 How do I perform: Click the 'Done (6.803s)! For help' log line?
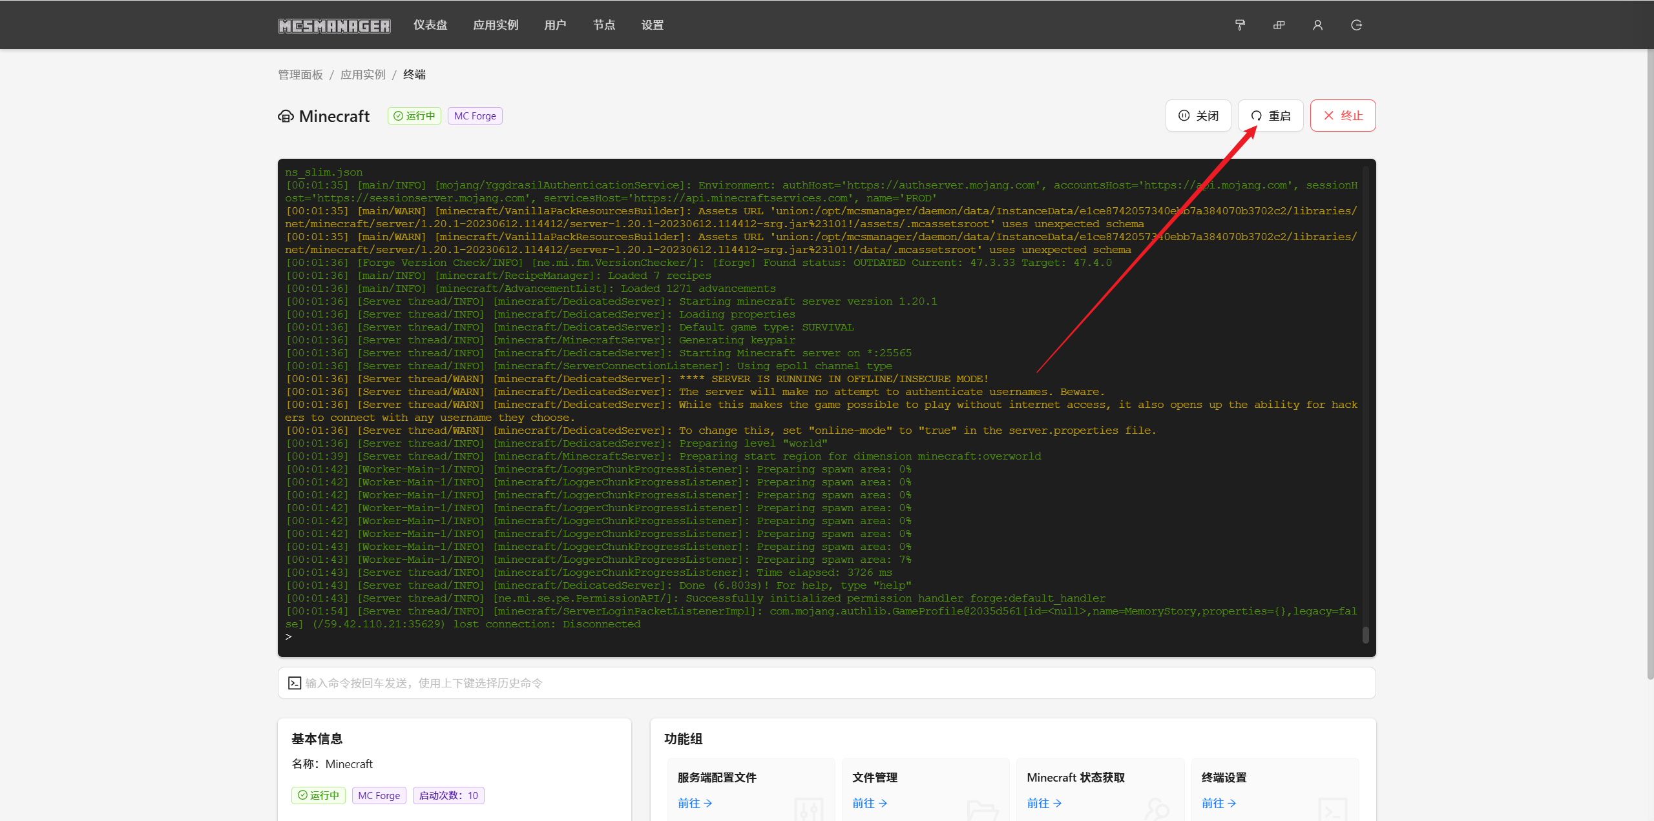coord(598,585)
